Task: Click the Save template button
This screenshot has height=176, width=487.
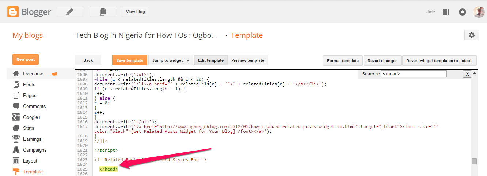Action: pyautogui.click(x=130, y=60)
